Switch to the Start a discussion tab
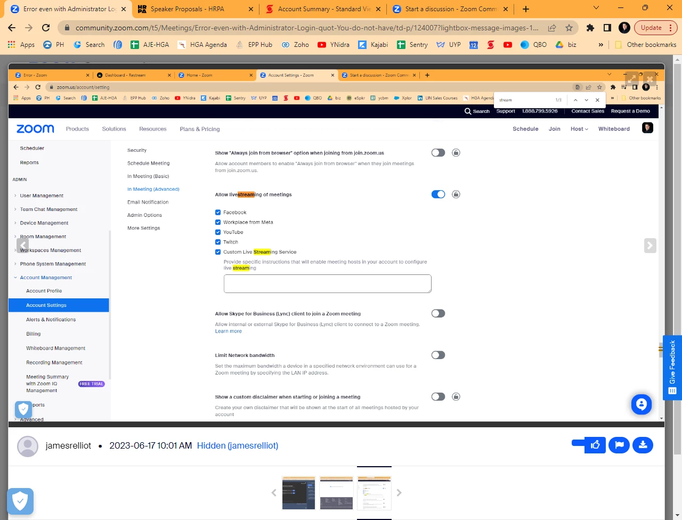682x520 pixels. coord(451,9)
